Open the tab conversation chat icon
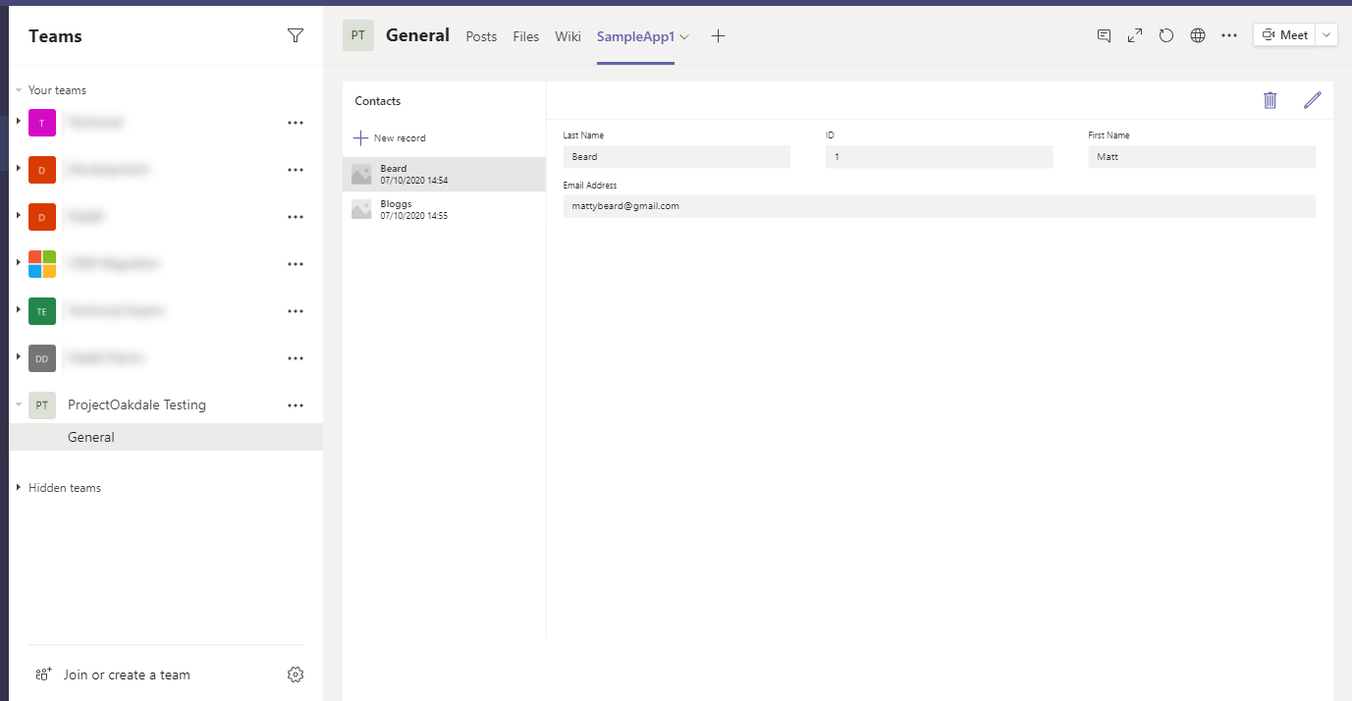Image resolution: width=1352 pixels, height=701 pixels. [x=1104, y=35]
